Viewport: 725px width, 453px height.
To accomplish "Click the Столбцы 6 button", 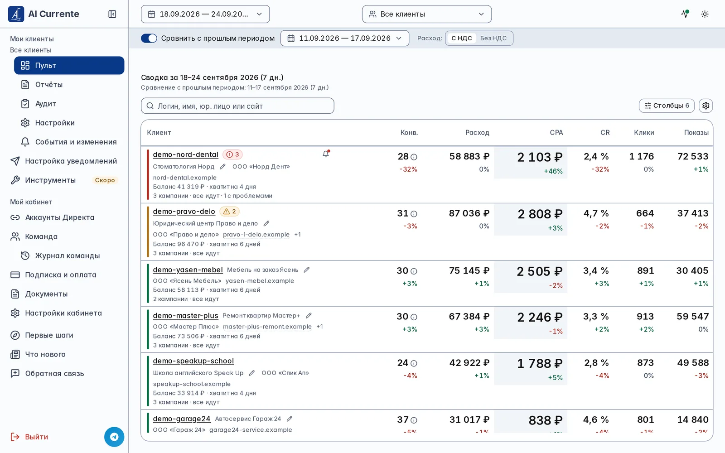I will (667, 106).
